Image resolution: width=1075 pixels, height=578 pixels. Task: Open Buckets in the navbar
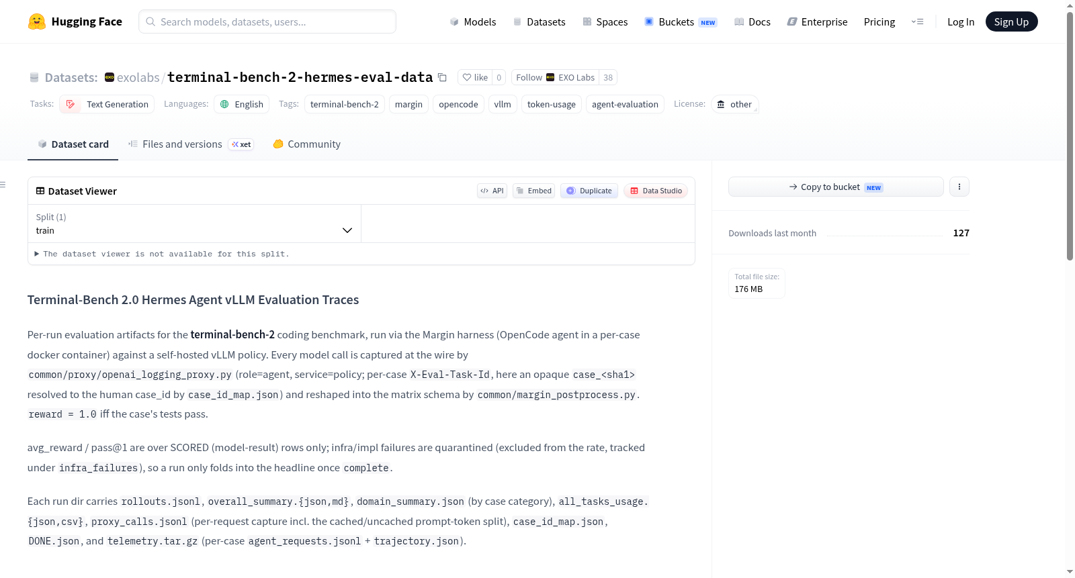tap(681, 21)
